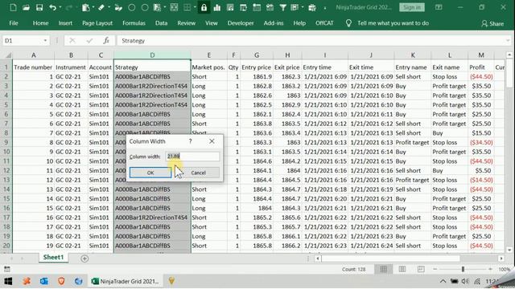Close the Column Width dialog
This screenshot has height=289, width=515.
pyautogui.click(x=212, y=141)
